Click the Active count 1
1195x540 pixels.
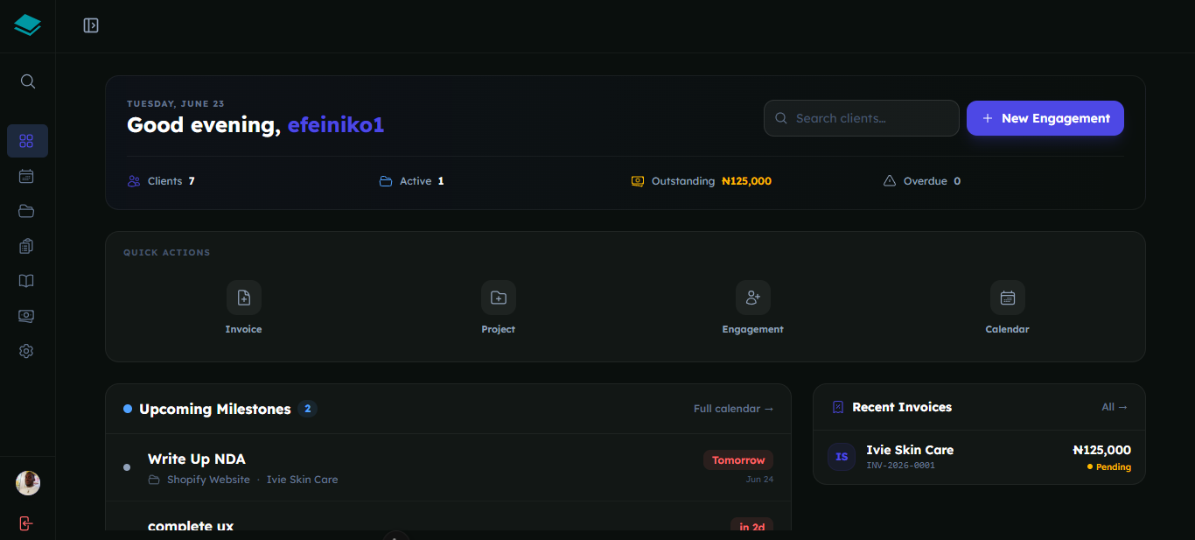[441, 181]
